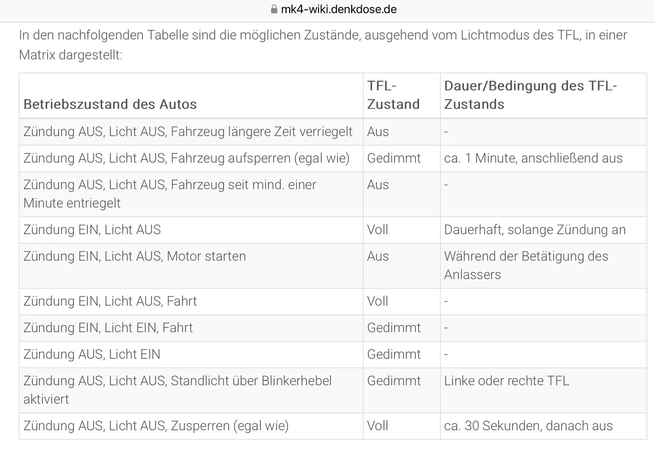Click the "ca. 30 Sekunden, danach aus" cell

click(528, 426)
